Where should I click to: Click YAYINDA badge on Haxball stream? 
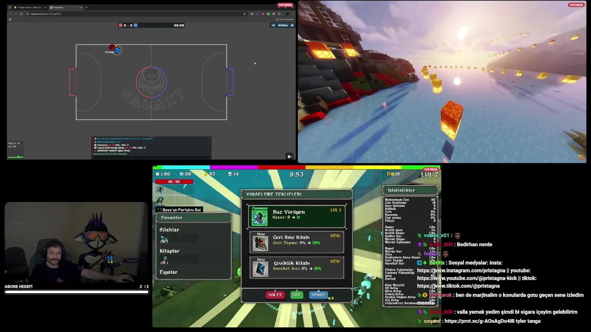coord(285,5)
